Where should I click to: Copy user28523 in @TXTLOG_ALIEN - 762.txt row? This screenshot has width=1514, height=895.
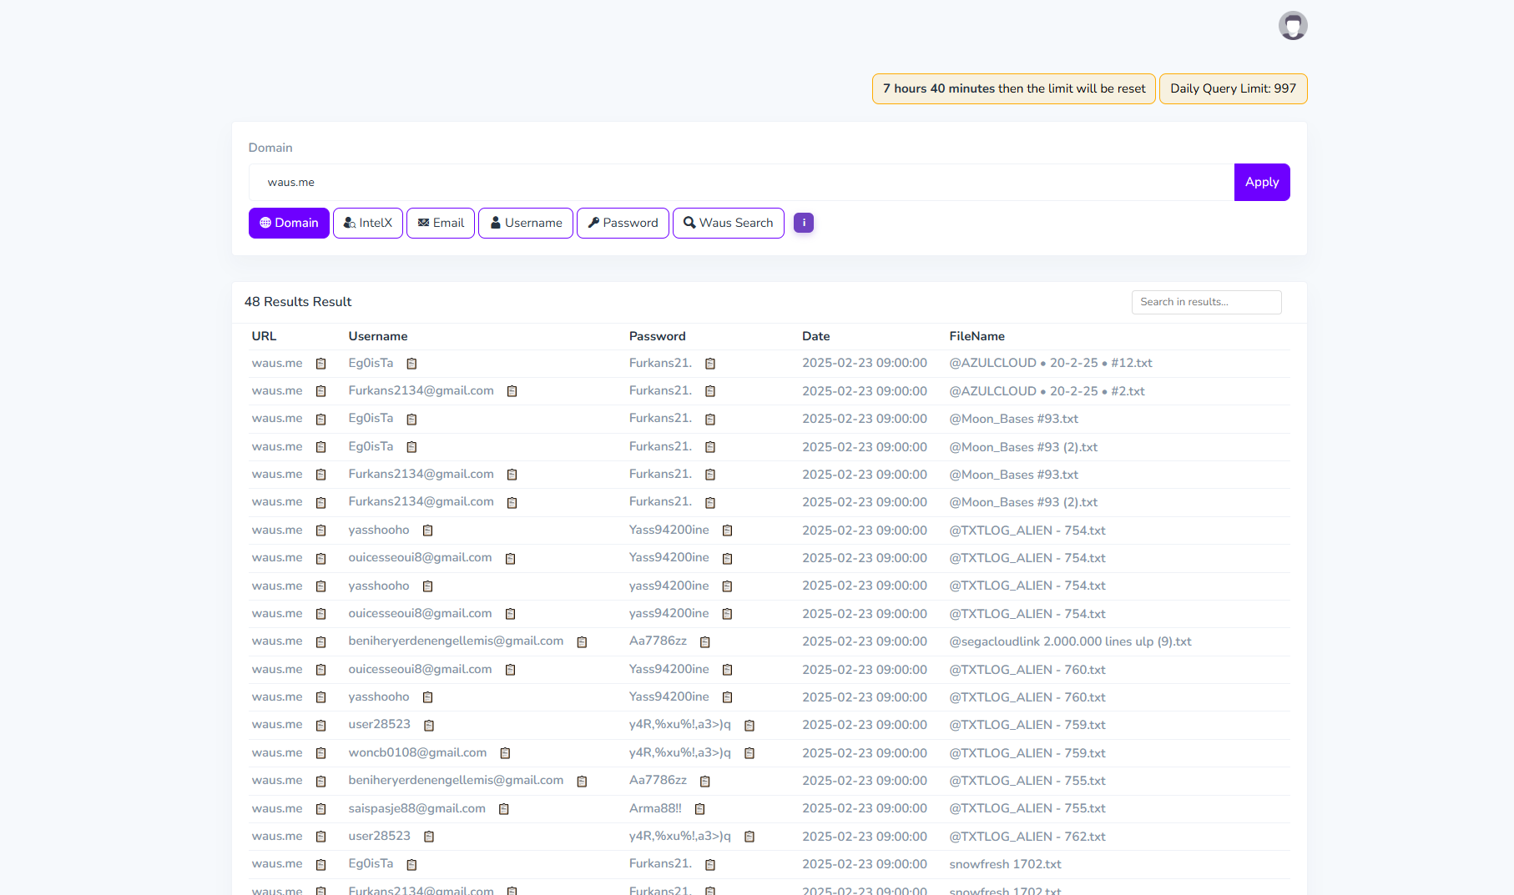429,837
